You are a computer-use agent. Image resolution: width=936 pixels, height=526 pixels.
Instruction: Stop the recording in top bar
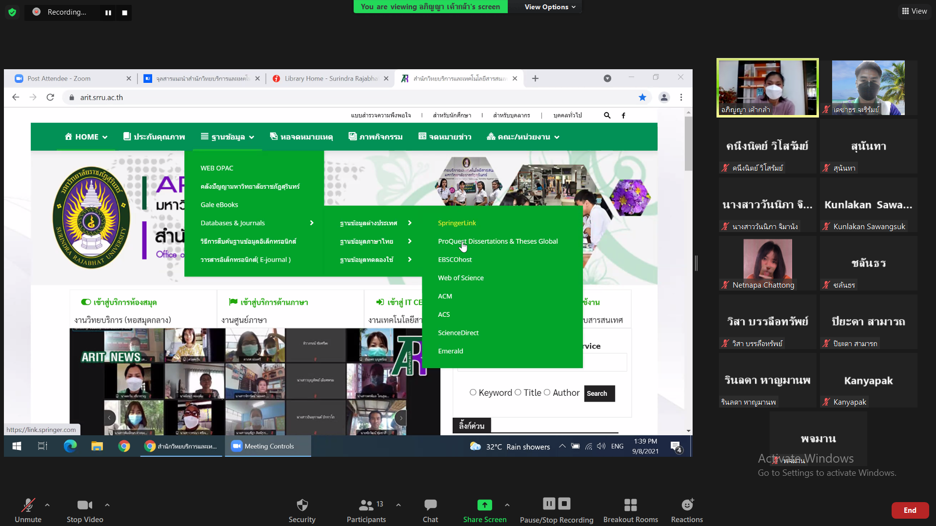pyautogui.click(x=125, y=13)
